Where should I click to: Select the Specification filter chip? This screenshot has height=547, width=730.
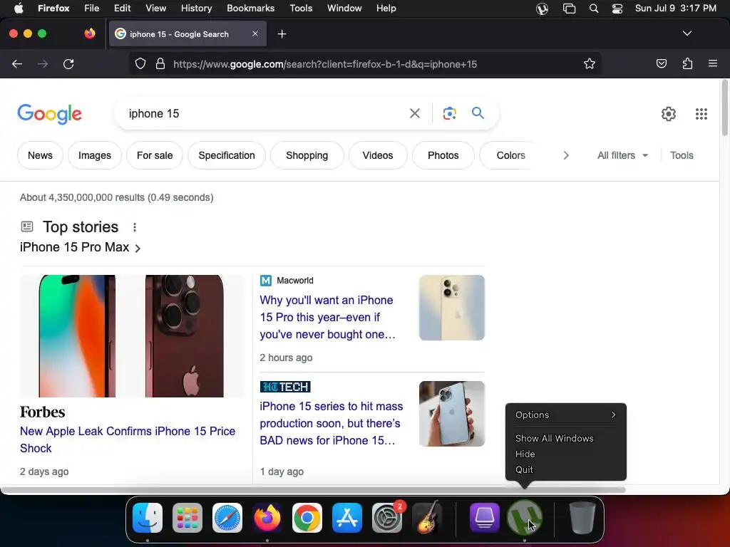pyautogui.click(x=227, y=155)
